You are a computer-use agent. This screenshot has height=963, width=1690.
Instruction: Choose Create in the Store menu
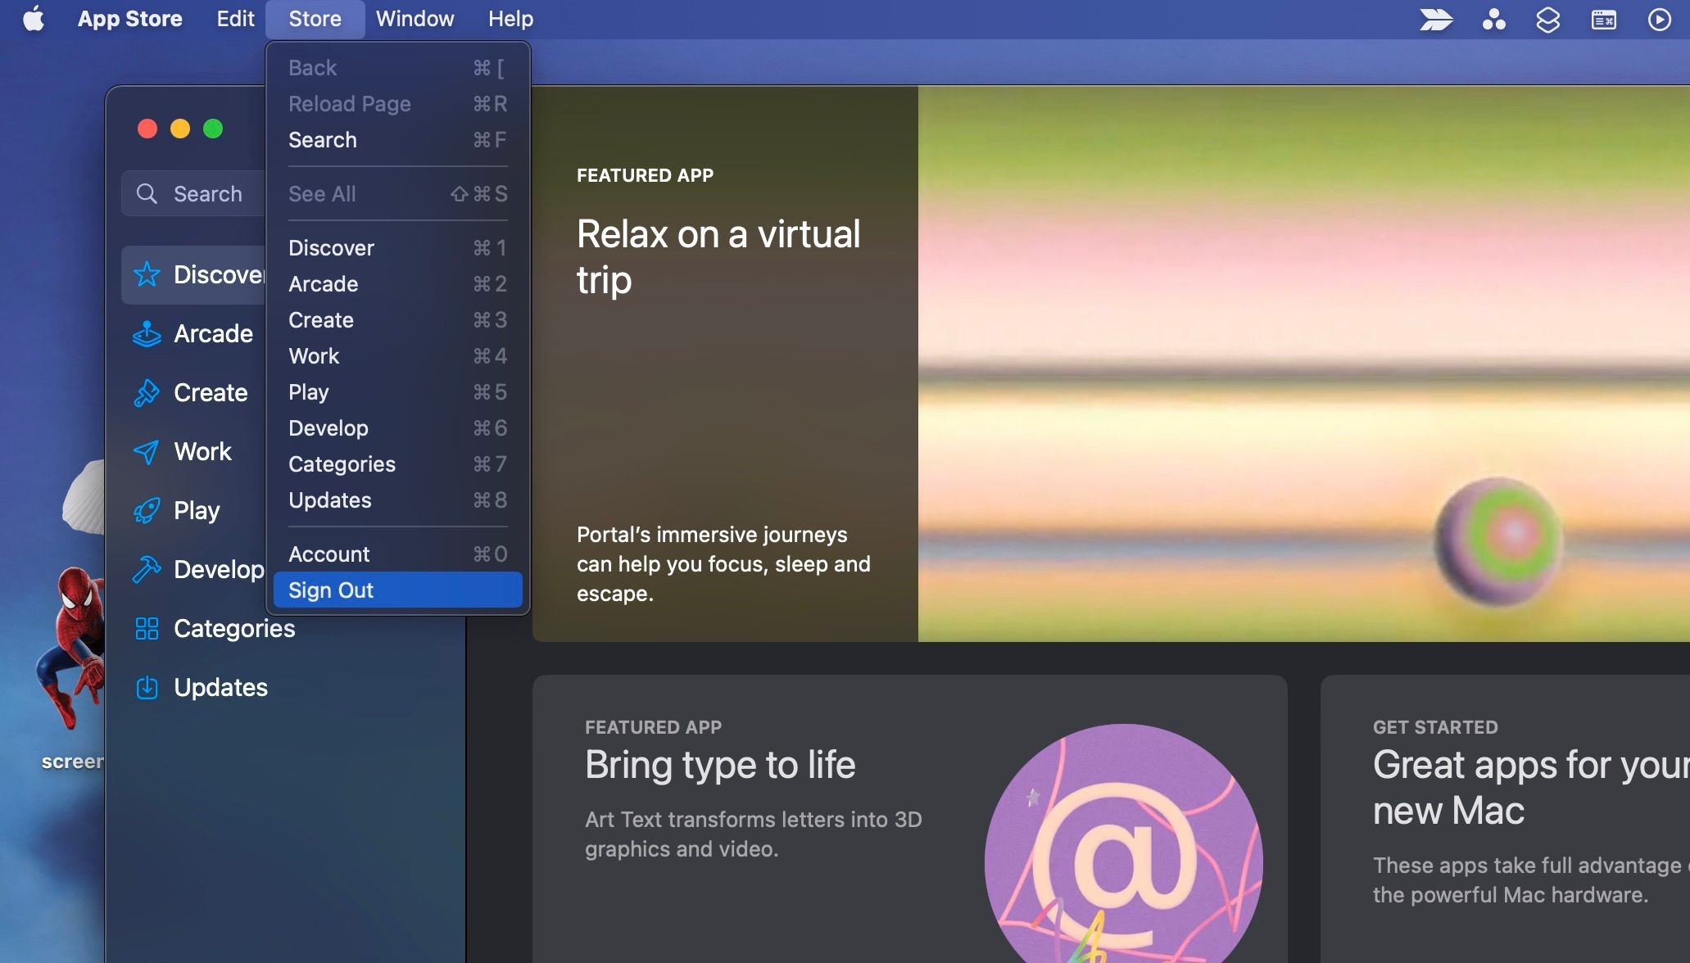(398, 320)
